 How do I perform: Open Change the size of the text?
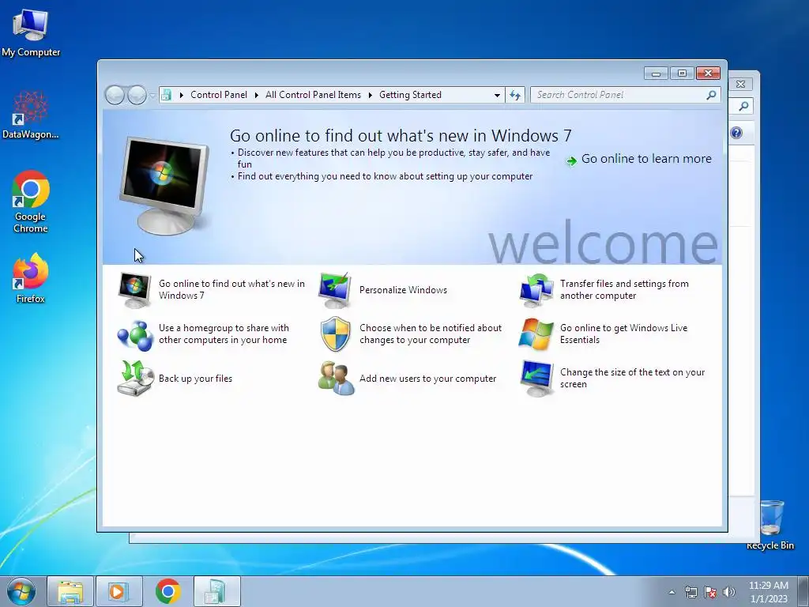point(632,379)
